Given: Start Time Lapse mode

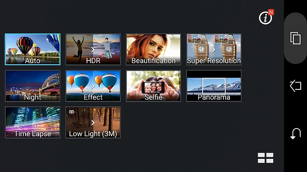Looking at the screenshot, I should [x=33, y=122].
